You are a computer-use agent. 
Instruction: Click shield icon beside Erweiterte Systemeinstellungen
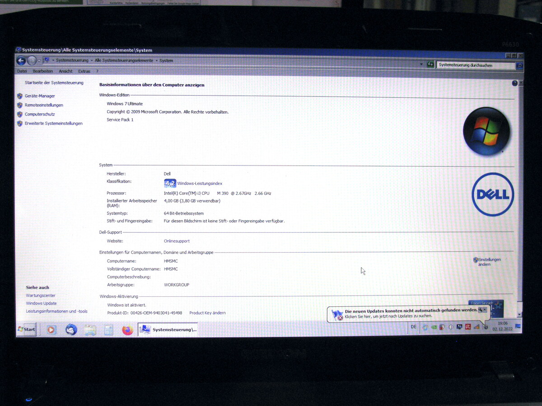pos(20,123)
